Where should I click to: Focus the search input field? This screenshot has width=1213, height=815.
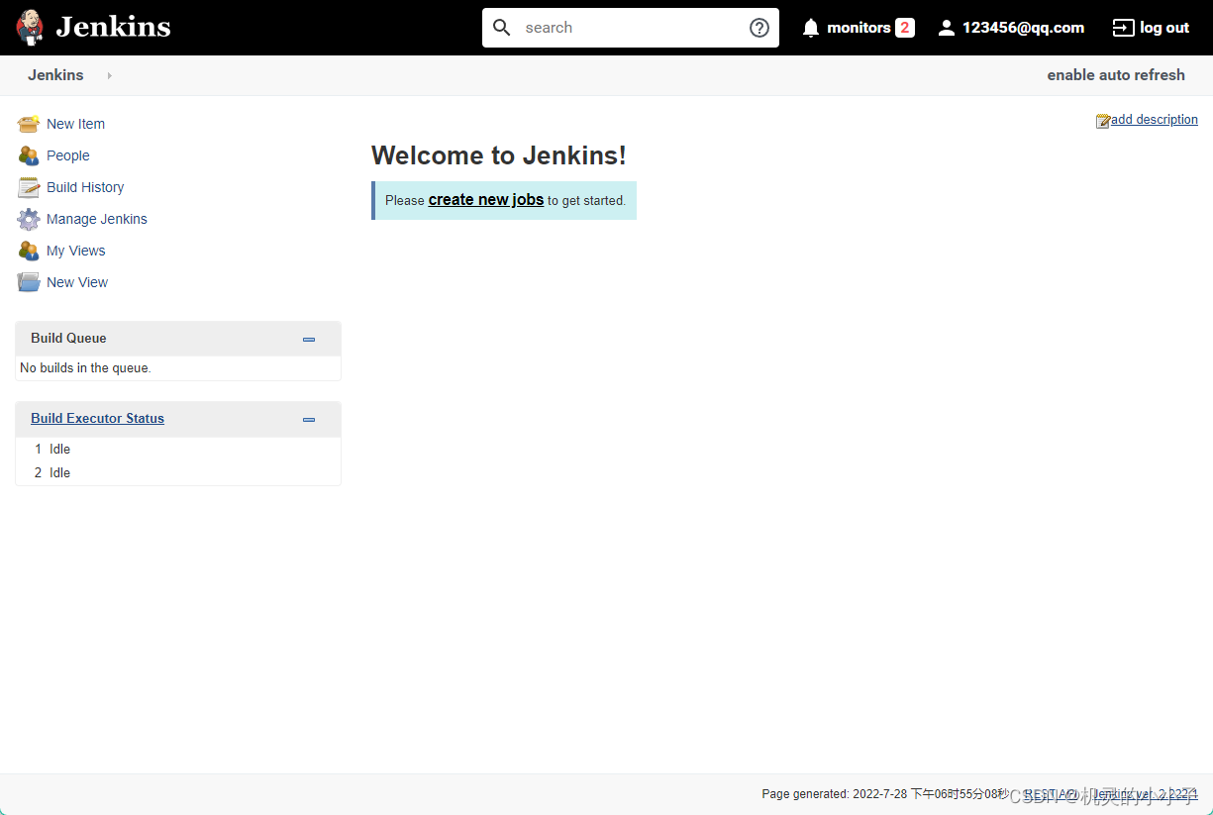[x=631, y=28]
